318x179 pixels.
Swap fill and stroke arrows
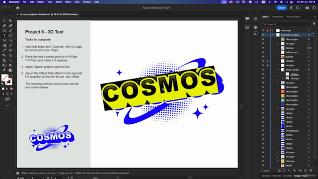pyautogui.click(x=11, y=76)
